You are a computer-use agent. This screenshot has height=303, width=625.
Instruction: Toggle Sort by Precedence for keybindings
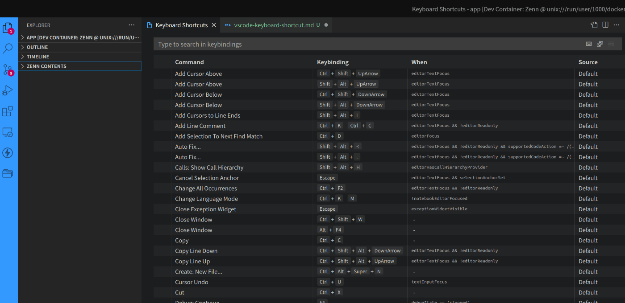click(600, 44)
